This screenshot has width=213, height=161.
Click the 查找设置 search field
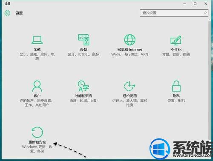(x=174, y=13)
